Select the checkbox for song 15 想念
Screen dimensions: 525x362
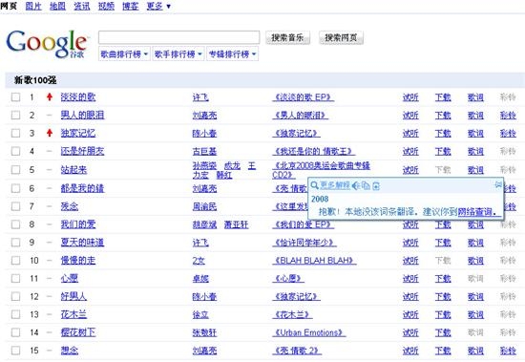[x=15, y=351]
